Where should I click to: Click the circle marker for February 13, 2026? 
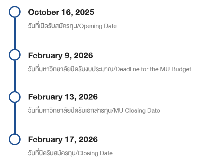pyautogui.click(x=15, y=97)
